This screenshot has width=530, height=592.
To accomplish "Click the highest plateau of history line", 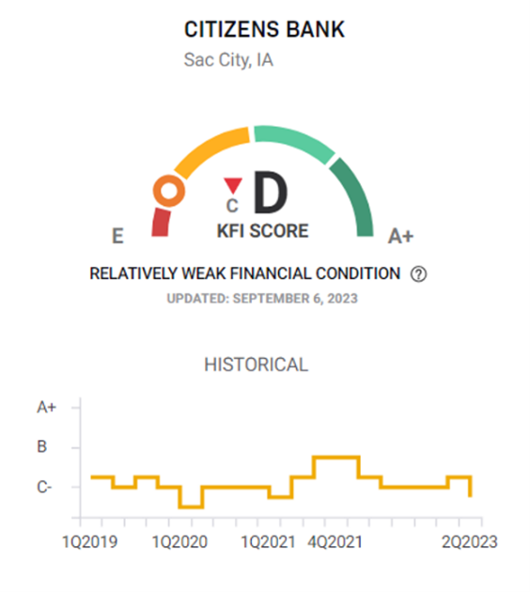I will 336,458.
